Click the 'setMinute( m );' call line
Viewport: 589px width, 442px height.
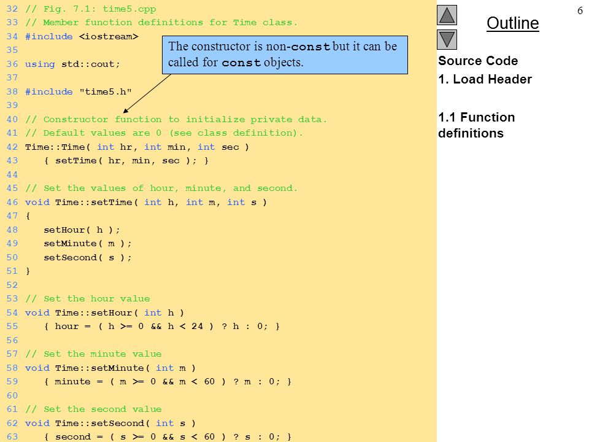[88, 244]
